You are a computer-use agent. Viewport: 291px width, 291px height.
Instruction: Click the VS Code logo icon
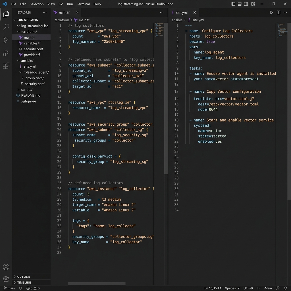click(5, 4)
